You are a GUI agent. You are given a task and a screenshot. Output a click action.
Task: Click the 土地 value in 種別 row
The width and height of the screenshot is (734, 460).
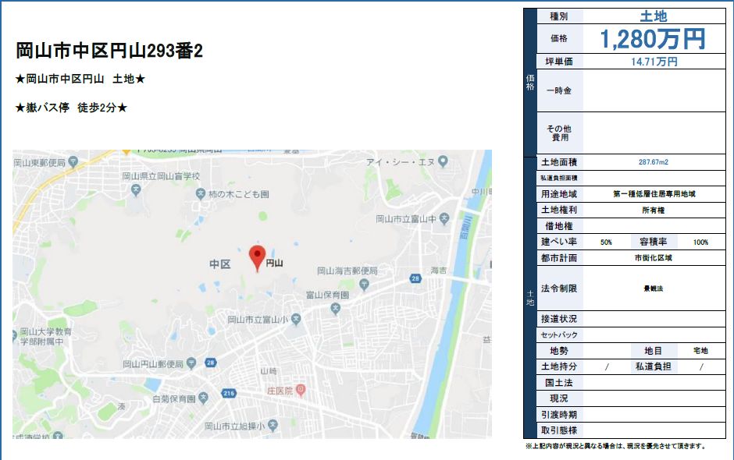[x=654, y=16]
